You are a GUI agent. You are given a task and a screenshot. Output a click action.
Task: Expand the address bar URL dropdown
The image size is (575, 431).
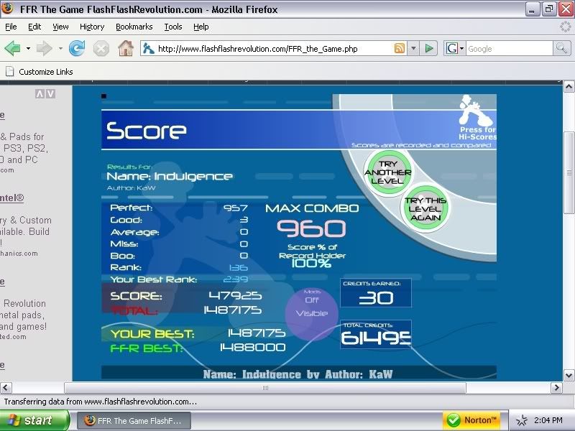[x=413, y=49]
